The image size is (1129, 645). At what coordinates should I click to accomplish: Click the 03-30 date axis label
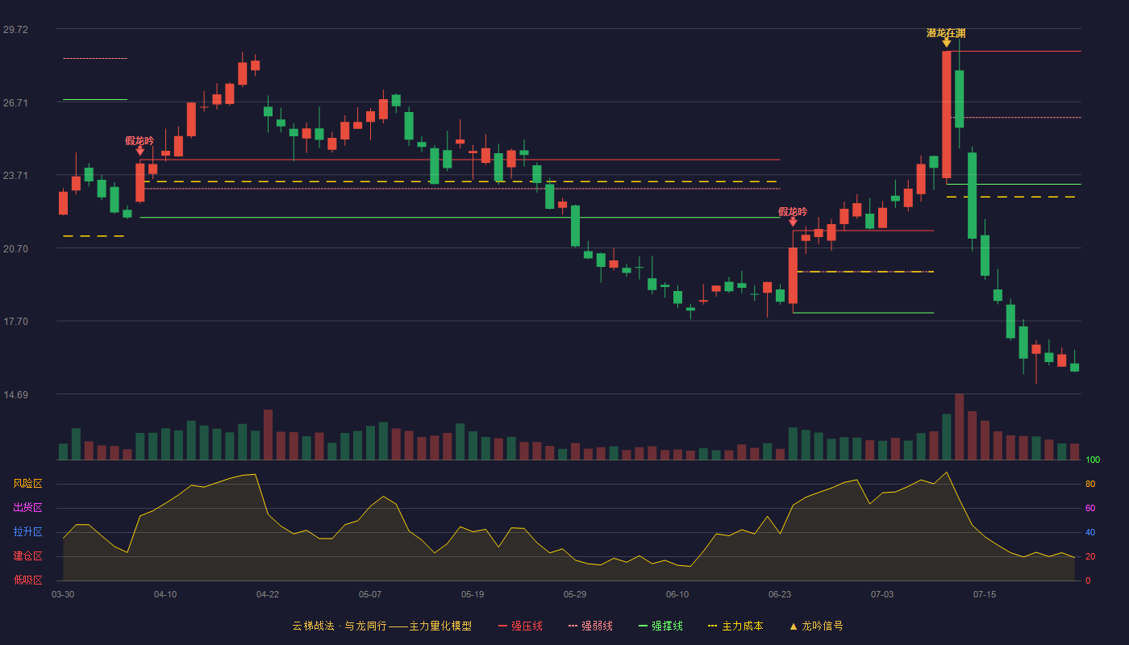click(63, 594)
